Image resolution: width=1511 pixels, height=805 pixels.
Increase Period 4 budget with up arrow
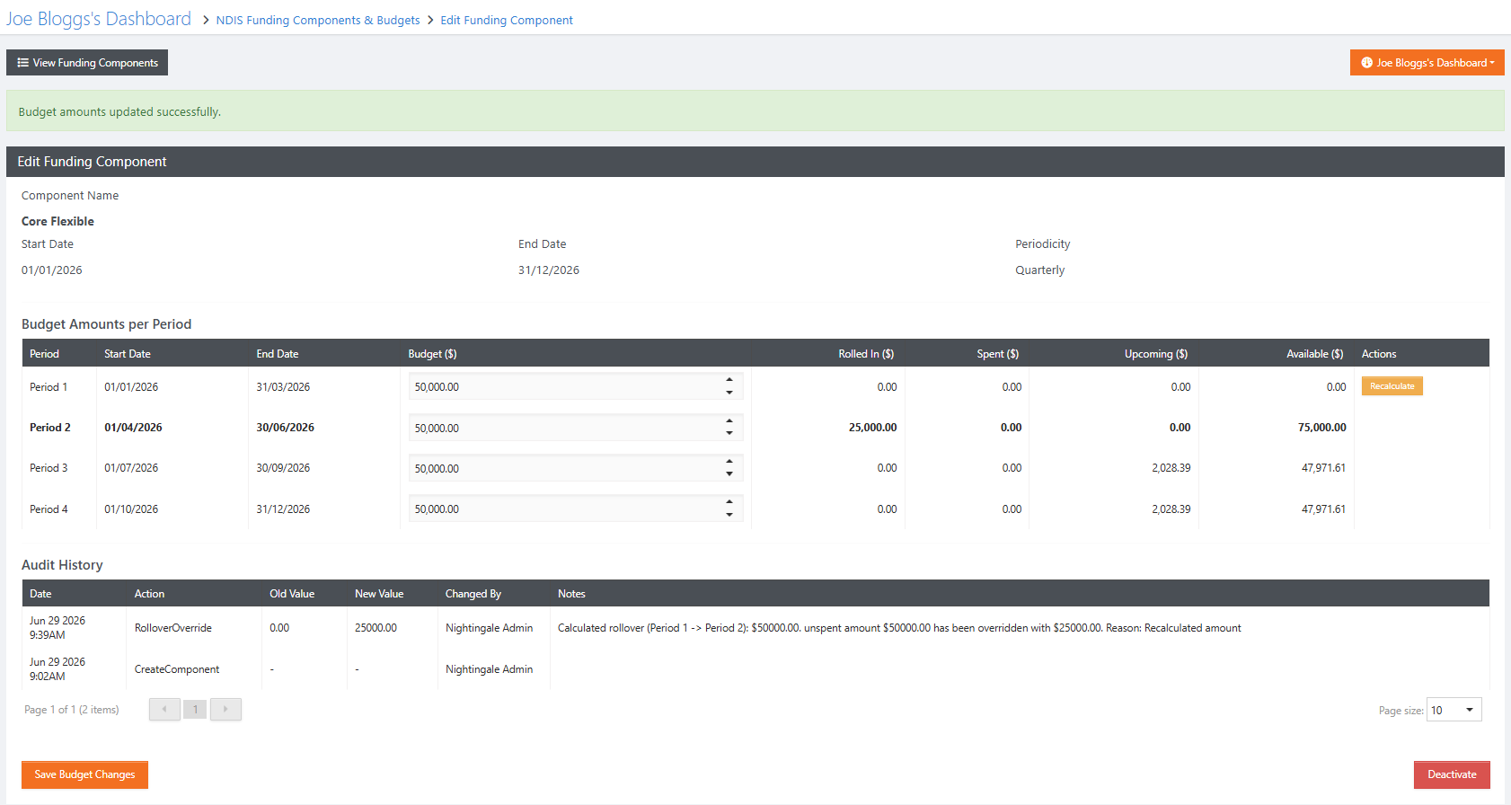(x=729, y=502)
